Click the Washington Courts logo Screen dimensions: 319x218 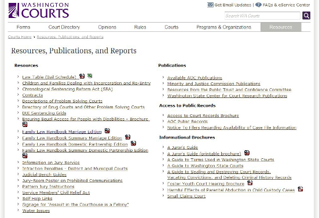[x=39, y=10]
